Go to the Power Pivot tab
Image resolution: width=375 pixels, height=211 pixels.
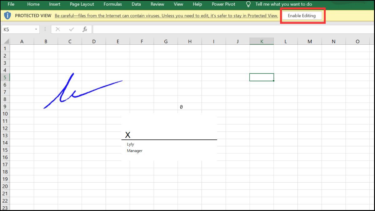pos(223,4)
